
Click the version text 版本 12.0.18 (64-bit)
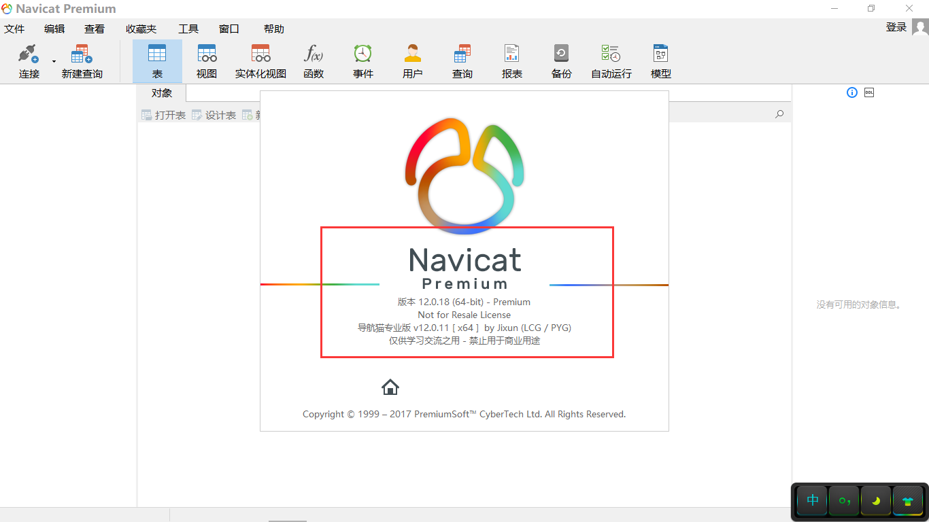click(x=441, y=302)
